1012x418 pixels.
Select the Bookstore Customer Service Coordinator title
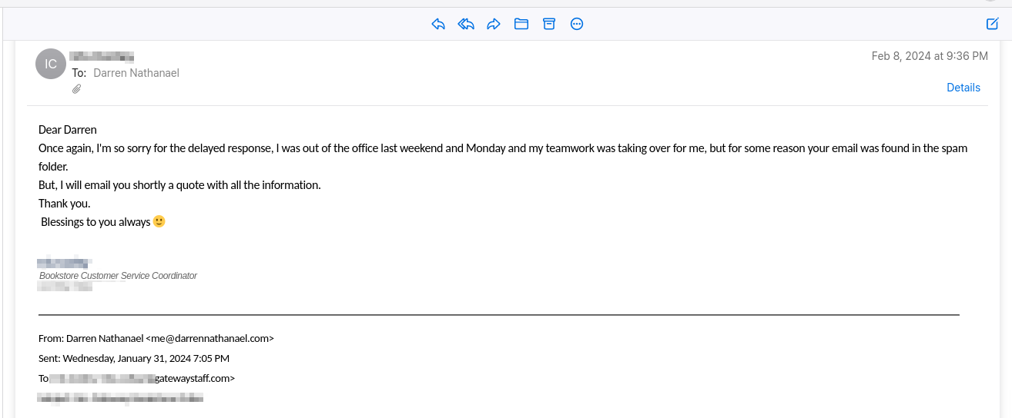tap(118, 276)
